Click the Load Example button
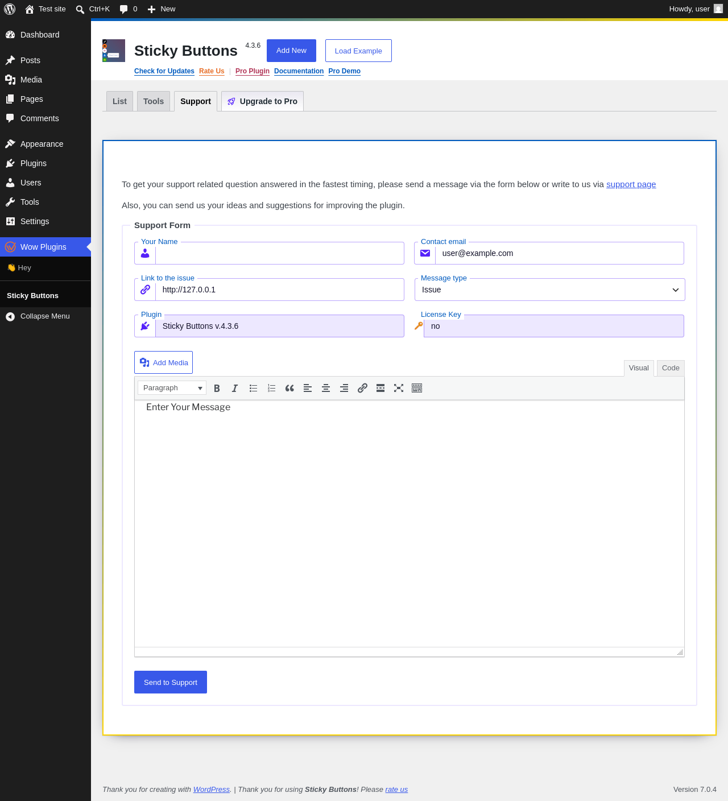 pos(358,51)
